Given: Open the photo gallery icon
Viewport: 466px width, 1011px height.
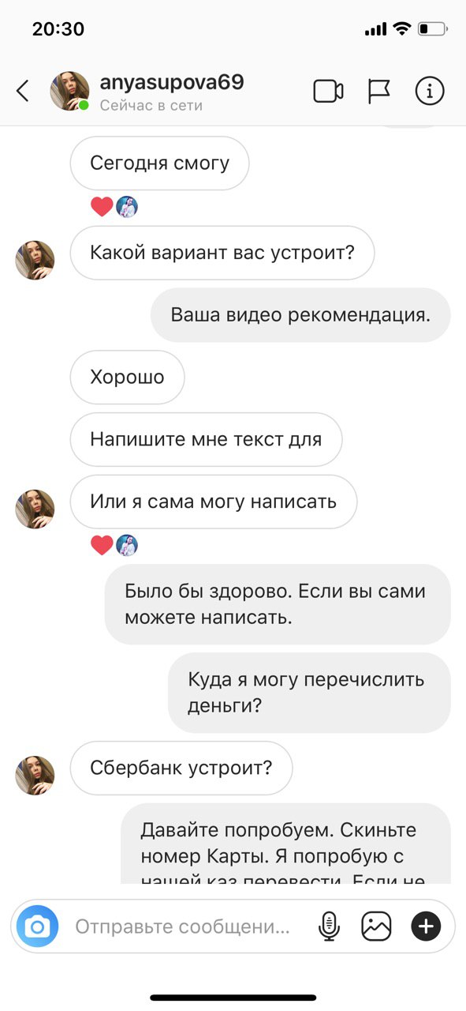Looking at the screenshot, I should pyautogui.click(x=377, y=926).
